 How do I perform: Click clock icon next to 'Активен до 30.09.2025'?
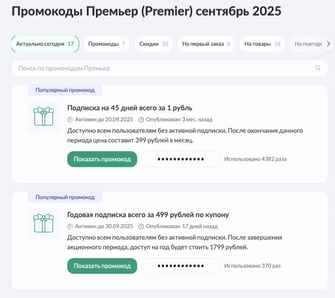coord(70,226)
